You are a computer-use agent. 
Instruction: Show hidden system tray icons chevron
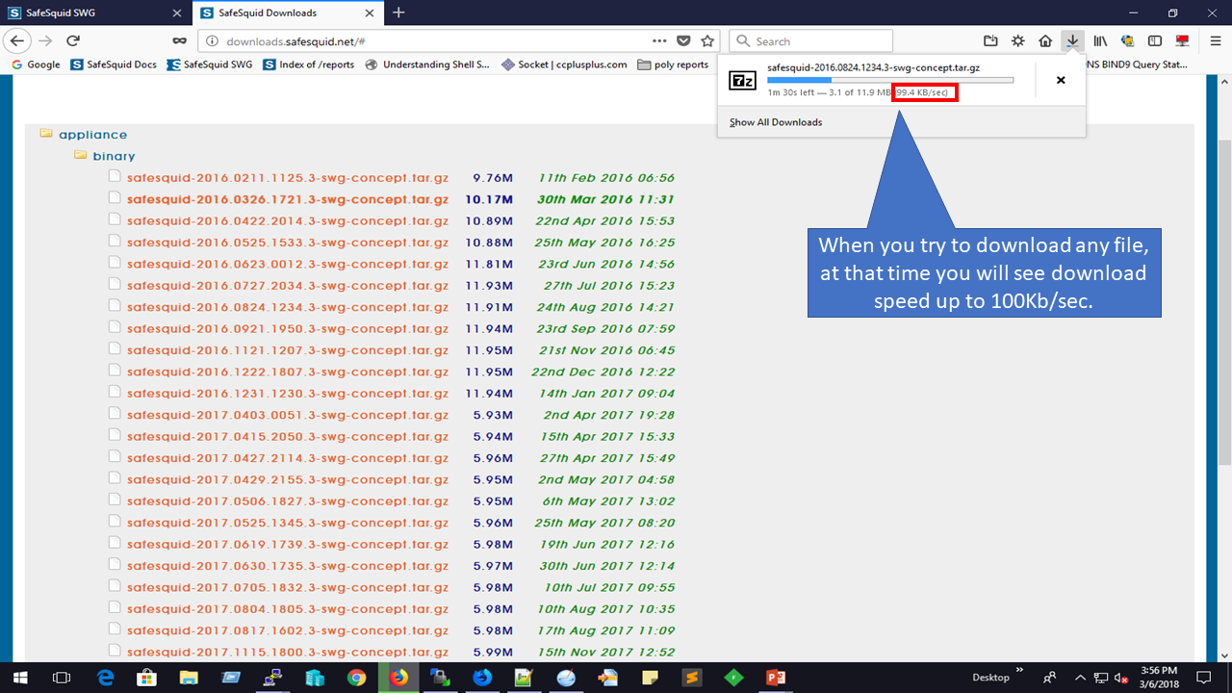(x=1079, y=678)
